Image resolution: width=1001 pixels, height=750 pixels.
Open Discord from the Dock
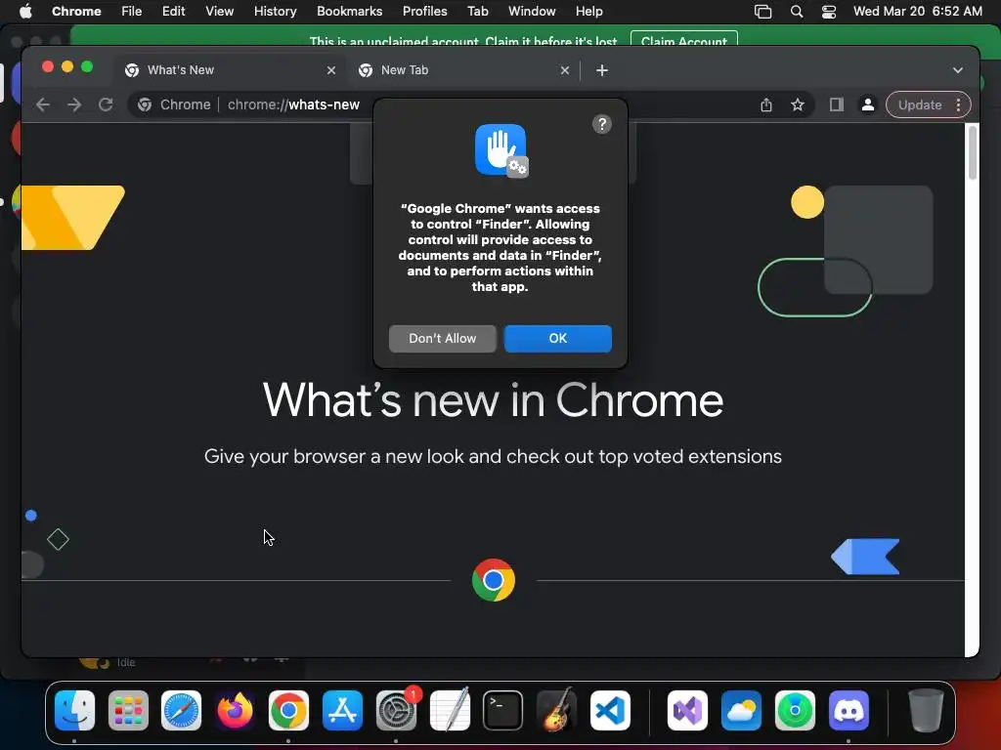(x=849, y=710)
